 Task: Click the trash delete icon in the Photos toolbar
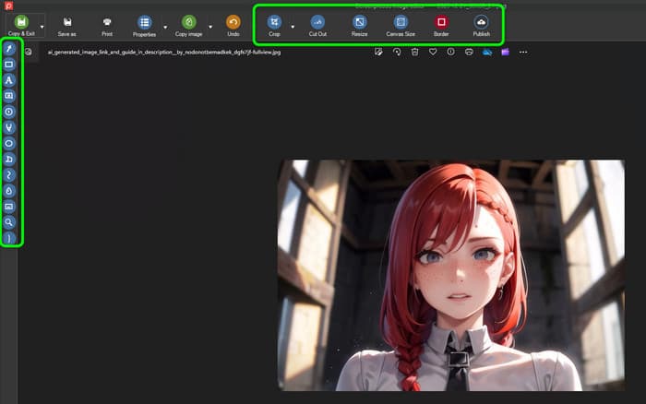(x=415, y=52)
